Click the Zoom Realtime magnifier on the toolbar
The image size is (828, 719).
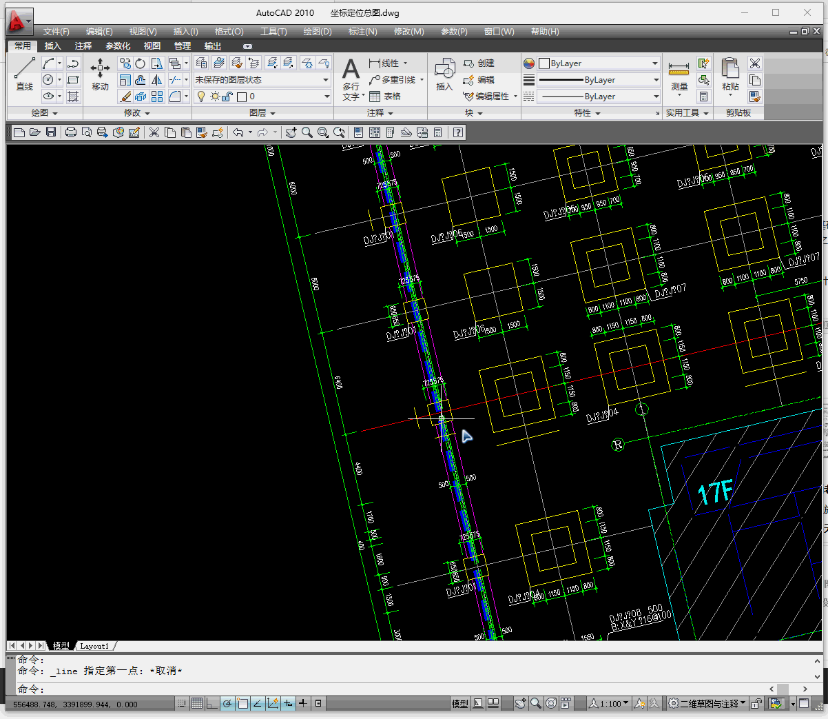point(307,132)
